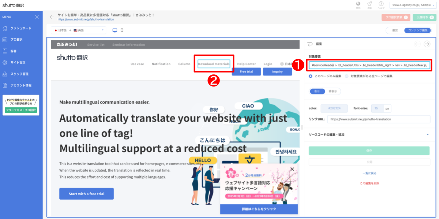Click the スタッフ管理 people icon

point(5,74)
